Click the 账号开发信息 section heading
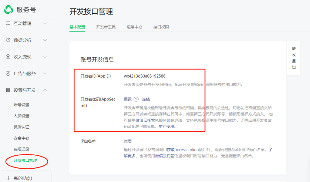The height and width of the screenshot is (182, 310). 97,59
